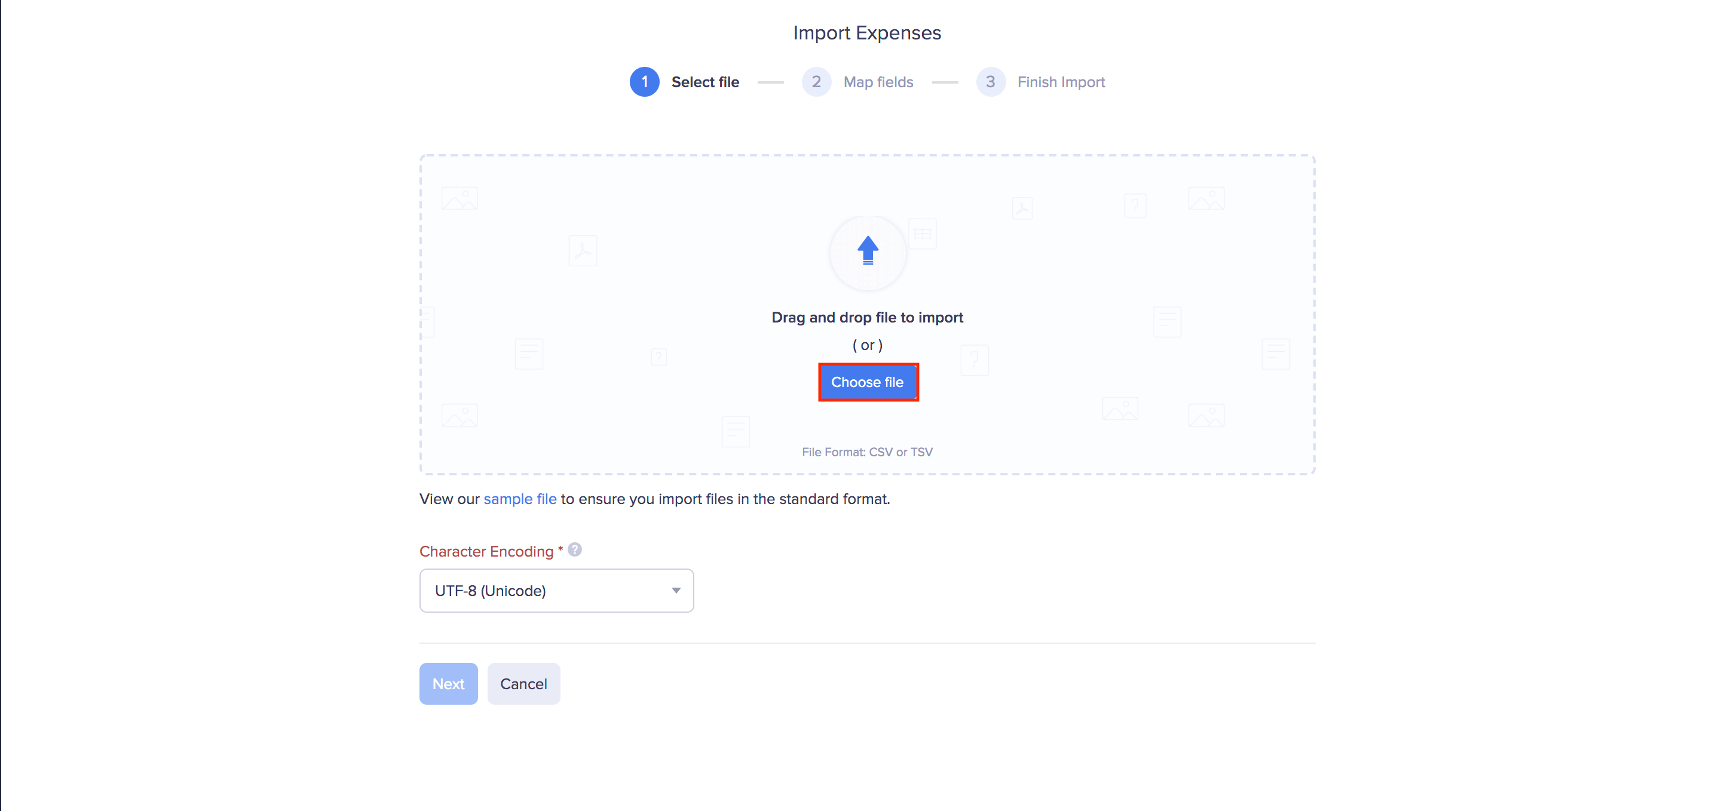Viewport: 1734px width, 811px height.
Task: Click the Character Encoding field label
Action: 486,551
